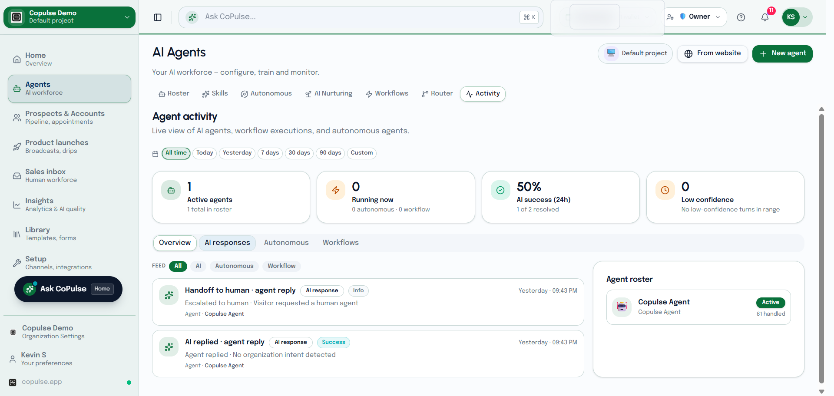This screenshot has width=834, height=396.
Task: Select the All time range filter
Action: tap(176, 153)
